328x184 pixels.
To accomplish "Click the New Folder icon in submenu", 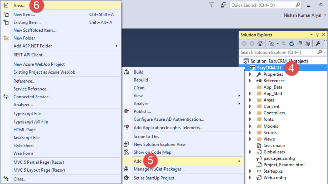I will pyautogui.click(x=6, y=38).
